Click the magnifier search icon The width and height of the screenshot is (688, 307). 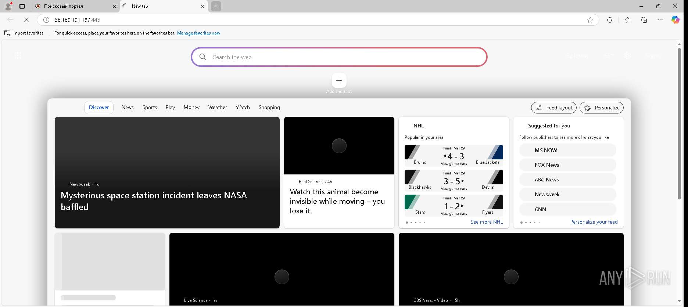click(203, 57)
